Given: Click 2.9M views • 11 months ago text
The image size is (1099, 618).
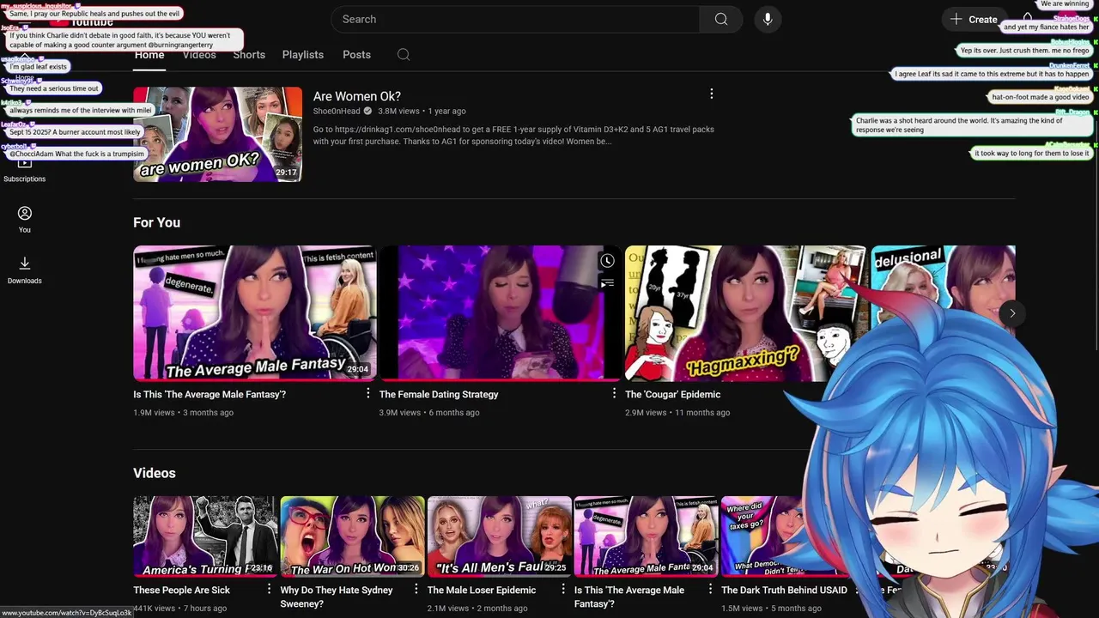Looking at the screenshot, I should coord(677,413).
